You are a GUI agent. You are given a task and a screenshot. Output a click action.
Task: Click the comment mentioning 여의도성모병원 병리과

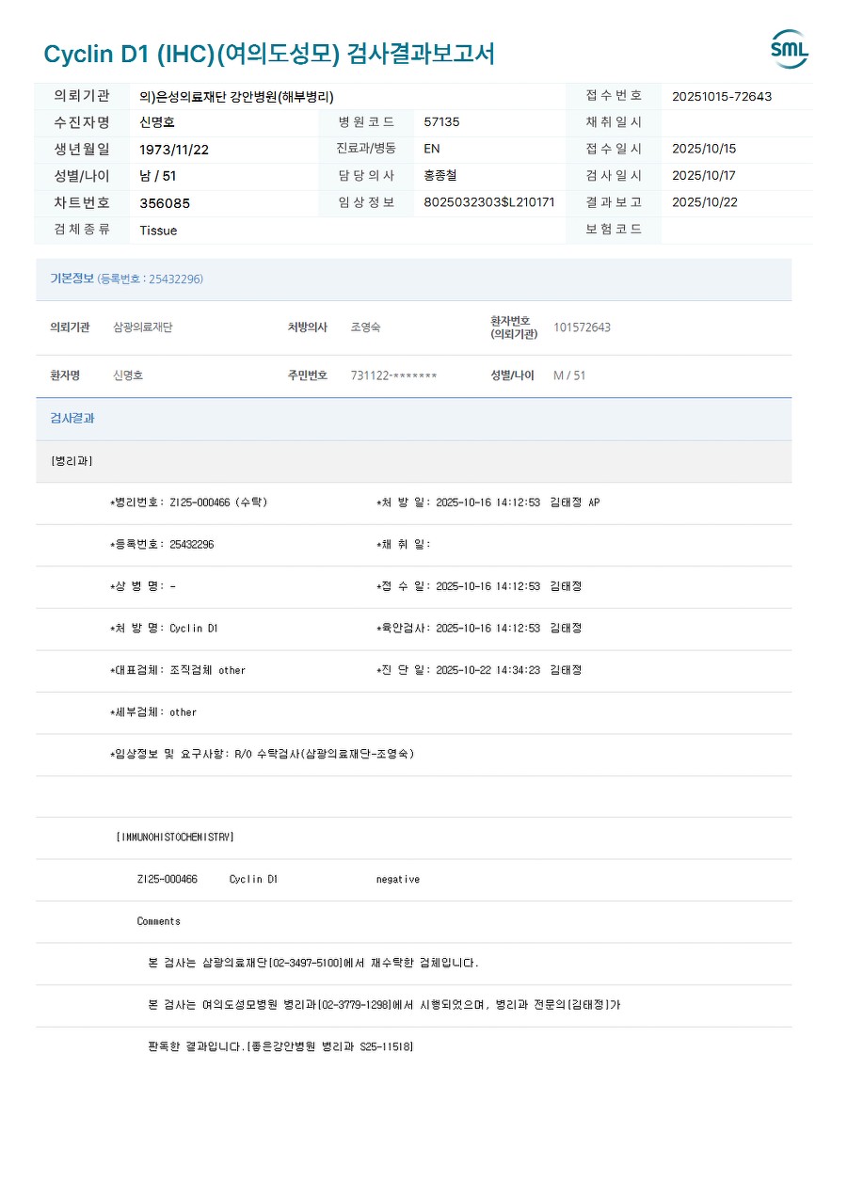384,1005
